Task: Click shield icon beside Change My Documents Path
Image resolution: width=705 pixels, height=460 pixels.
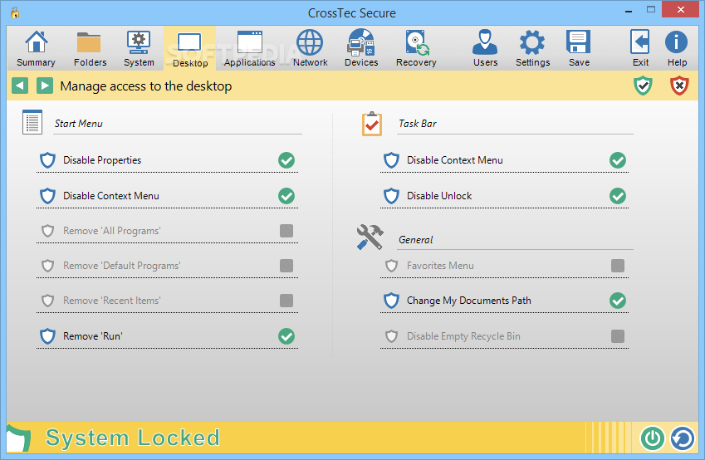Action: point(391,301)
